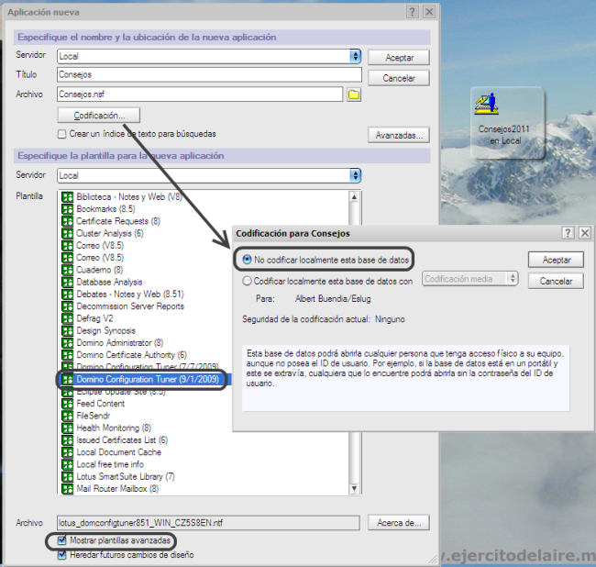The width and height of the screenshot is (596, 567).
Task: Click template icon beside FileSendr
Action: (67, 416)
